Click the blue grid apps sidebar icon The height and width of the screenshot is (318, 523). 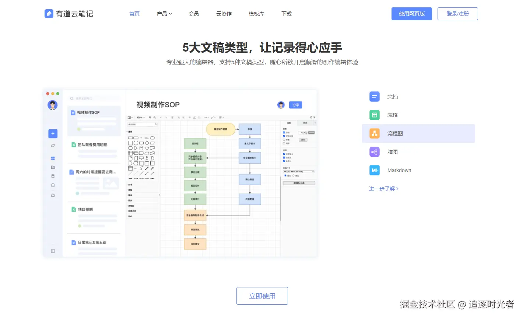tap(53, 158)
